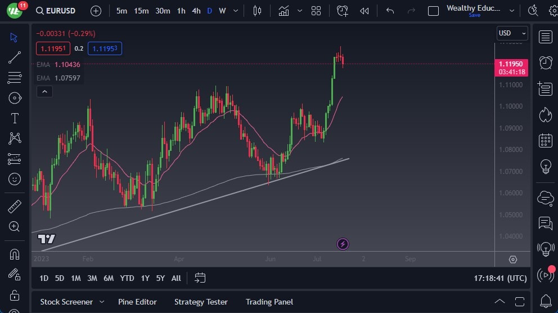
Task: Select the 4h timeframe interval
Action: (x=196, y=11)
